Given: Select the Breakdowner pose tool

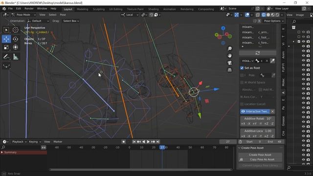Looking at the screenshot, I should point(6,66).
